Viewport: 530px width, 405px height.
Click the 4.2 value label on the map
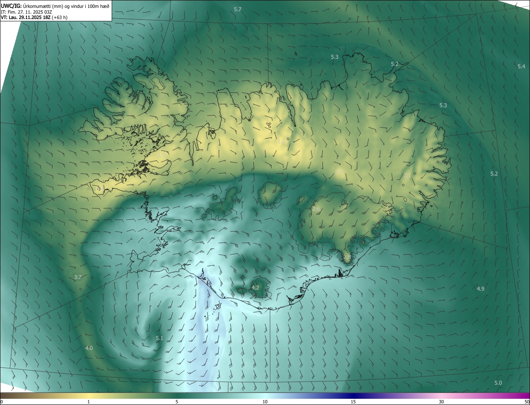[255, 287]
